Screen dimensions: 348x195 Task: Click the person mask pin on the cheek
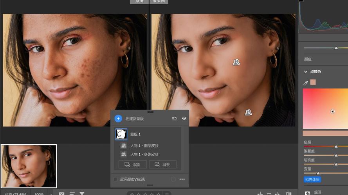(236, 62)
